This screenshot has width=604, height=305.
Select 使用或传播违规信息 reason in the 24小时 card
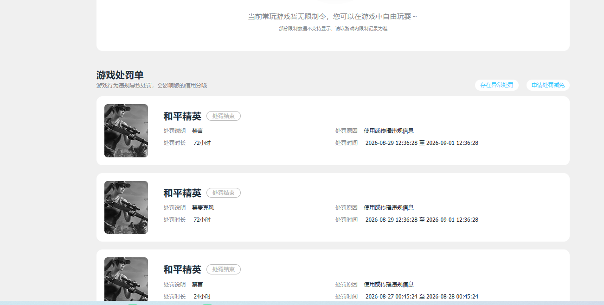click(x=389, y=285)
